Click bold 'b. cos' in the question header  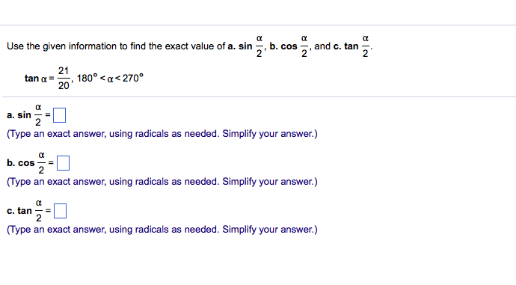pos(283,46)
